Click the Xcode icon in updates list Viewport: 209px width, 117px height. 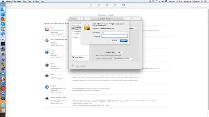(x=47, y=52)
